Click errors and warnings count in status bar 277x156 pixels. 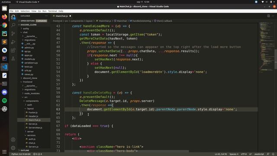coord(38,154)
